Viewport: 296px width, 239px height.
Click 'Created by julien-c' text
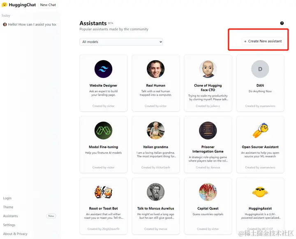point(208,106)
